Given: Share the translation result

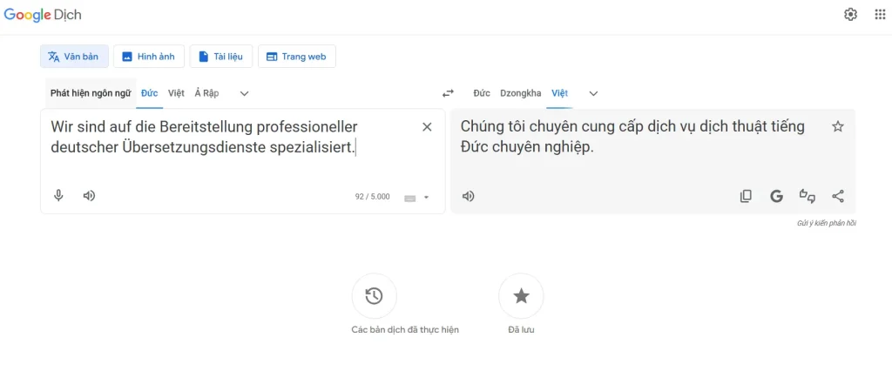Looking at the screenshot, I should [838, 196].
